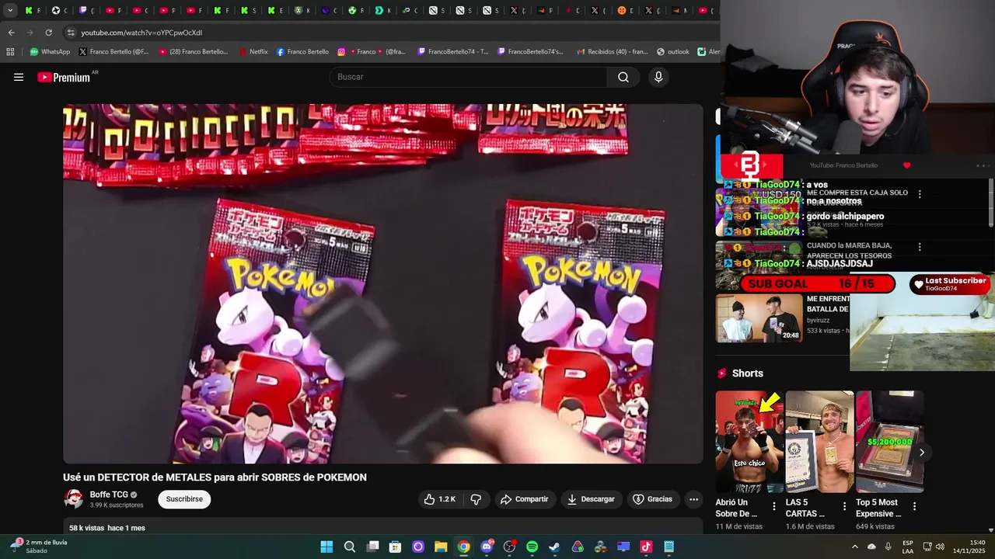Open Windows Start menu
This screenshot has width=995, height=559.
[x=326, y=547]
